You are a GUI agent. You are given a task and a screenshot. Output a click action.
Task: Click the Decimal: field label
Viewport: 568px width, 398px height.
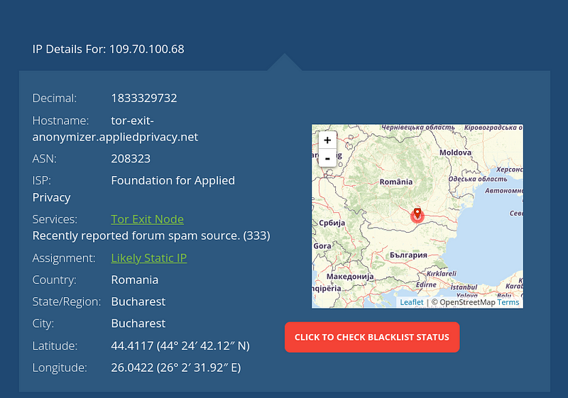pyautogui.click(x=55, y=98)
